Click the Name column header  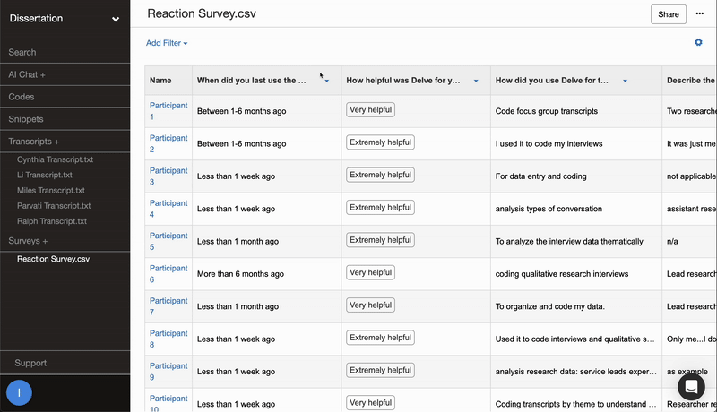click(x=168, y=81)
